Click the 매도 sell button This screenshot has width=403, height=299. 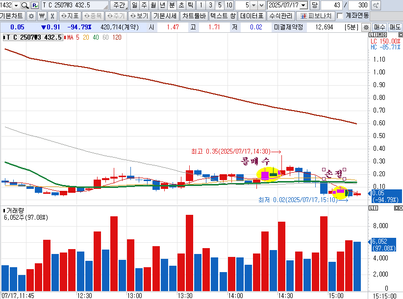395,27
